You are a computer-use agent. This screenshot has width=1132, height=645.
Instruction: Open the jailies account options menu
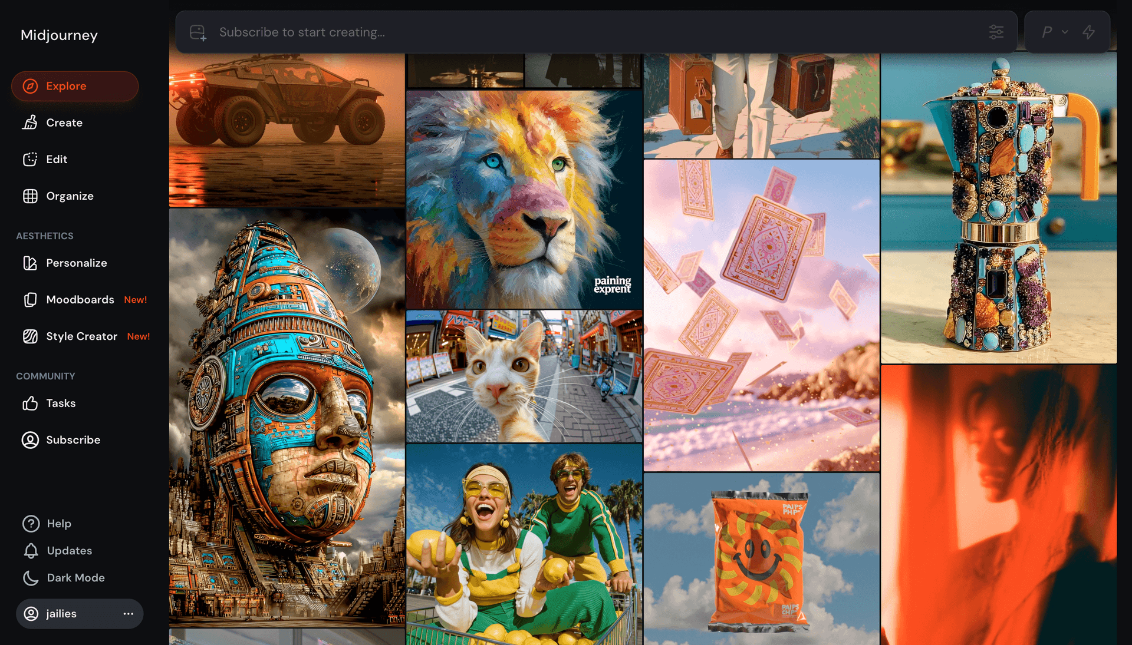(x=129, y=614)
